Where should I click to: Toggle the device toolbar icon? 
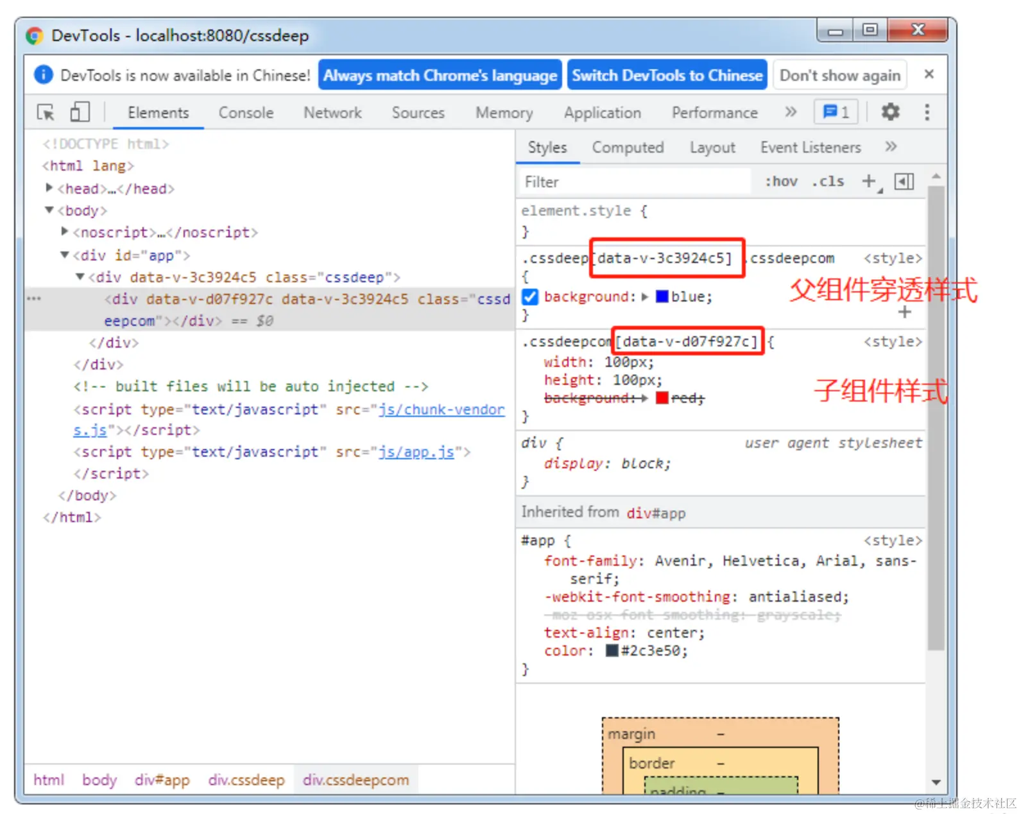click(x=80, y=112)
